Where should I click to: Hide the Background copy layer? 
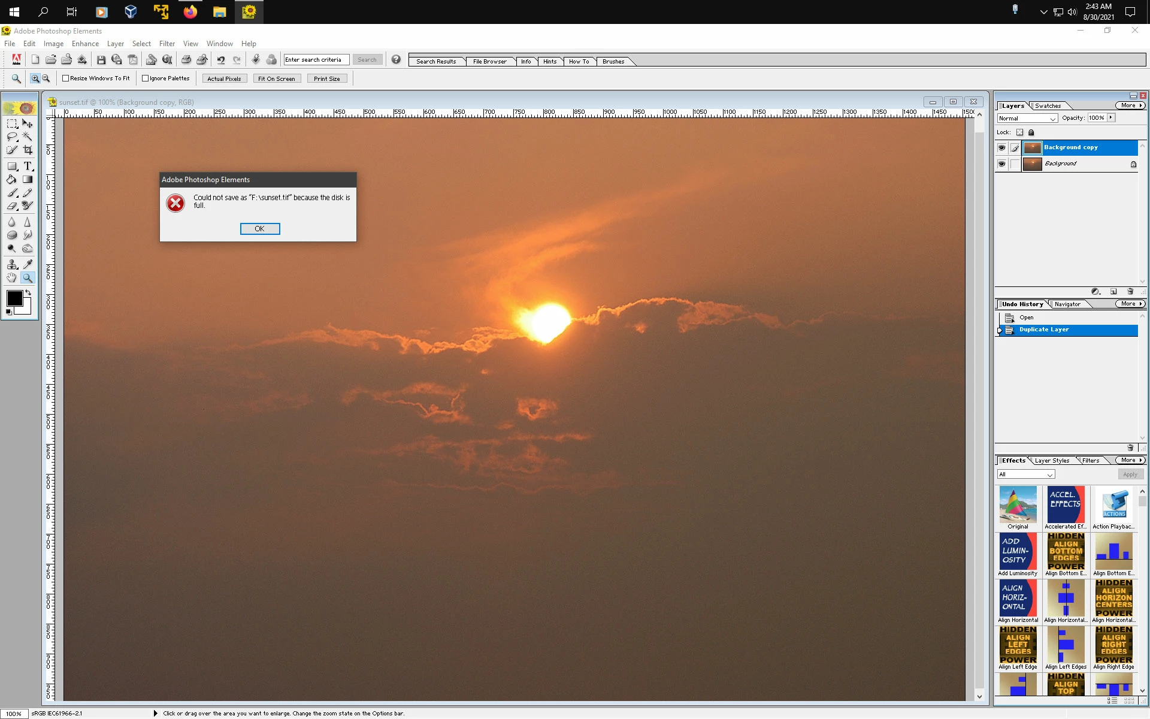pyautogui.click(x=1001, y=147)
